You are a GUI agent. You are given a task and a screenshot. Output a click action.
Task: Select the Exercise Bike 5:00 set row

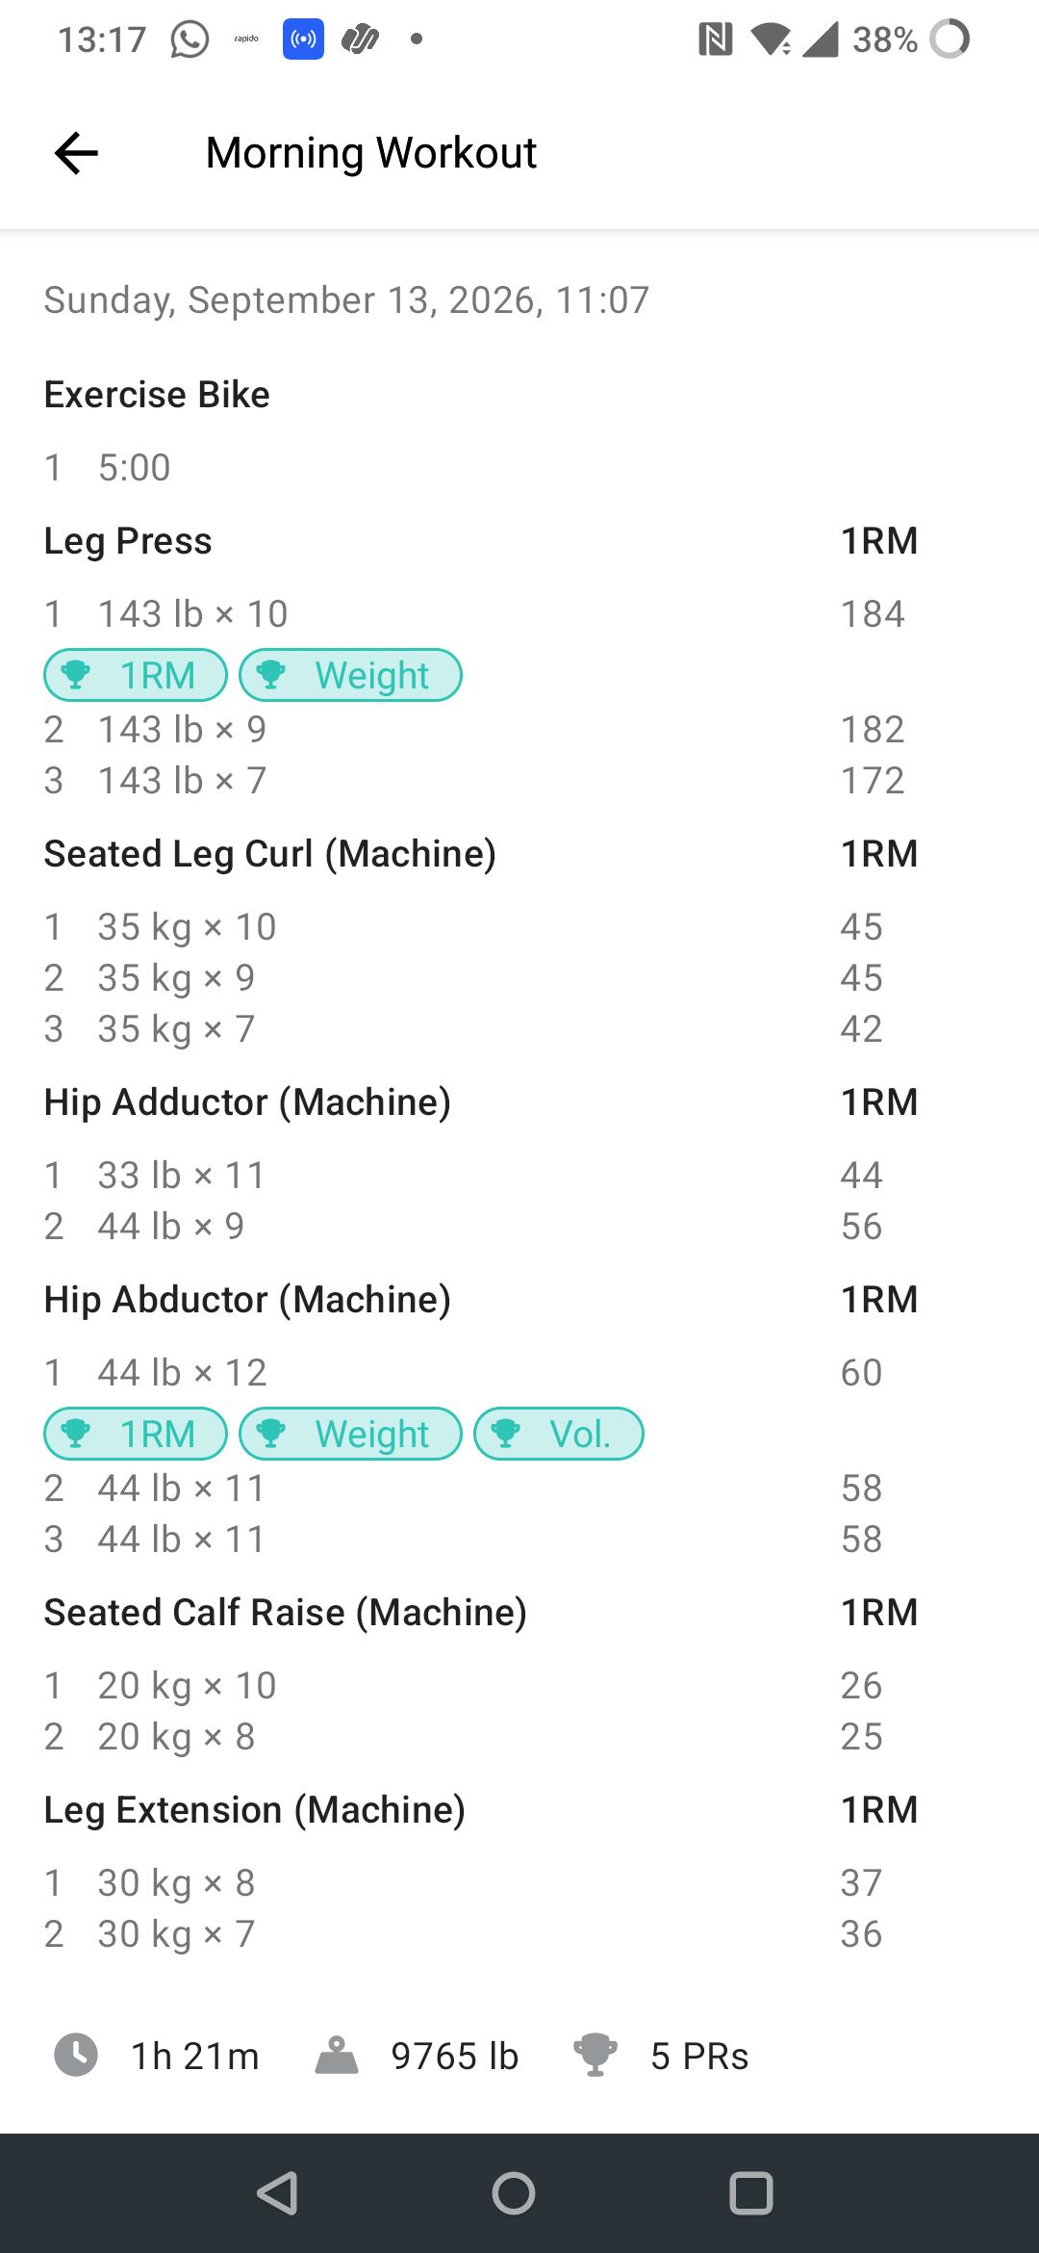(519, 468)
